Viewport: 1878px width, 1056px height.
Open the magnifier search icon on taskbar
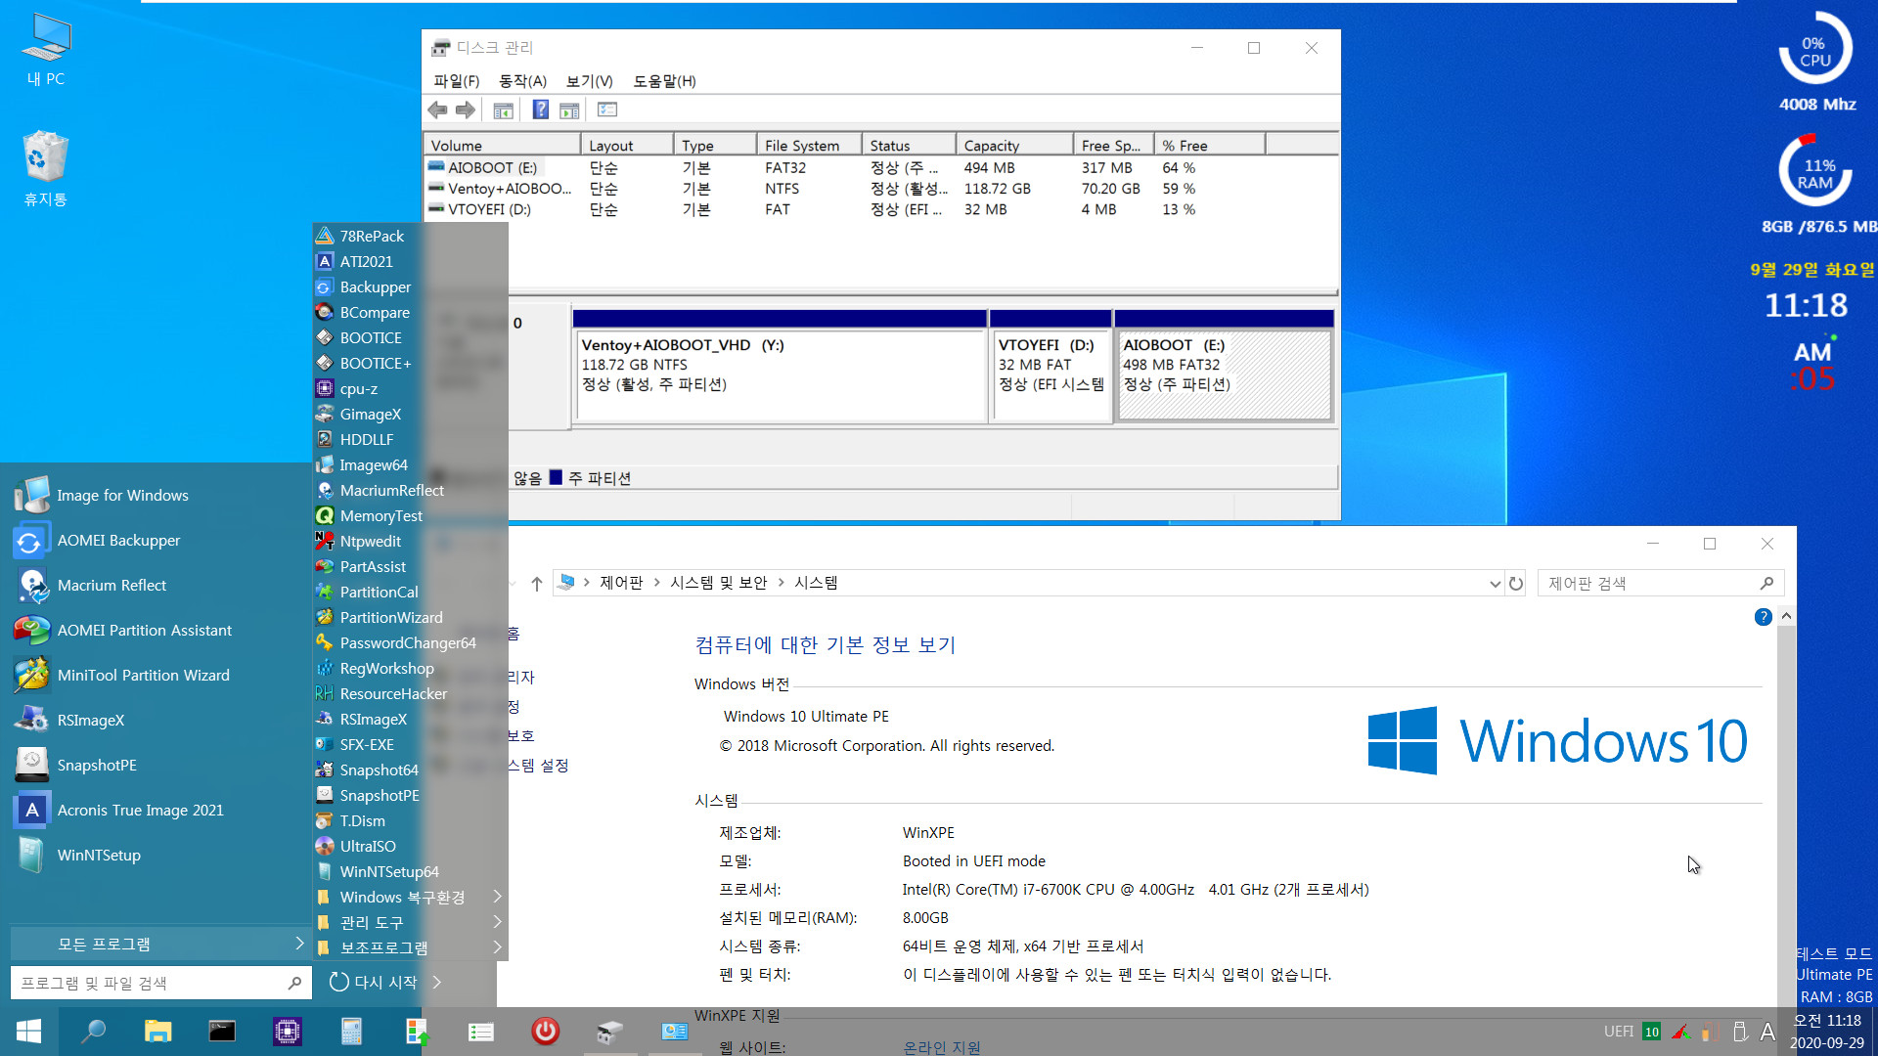[x=93, y=1031]
